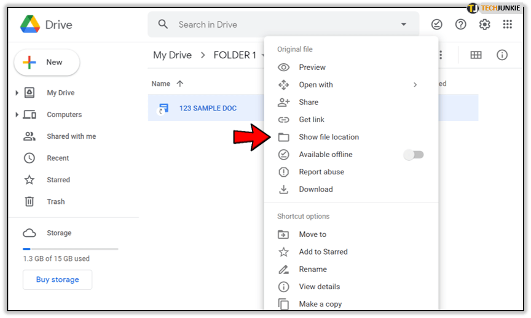Click the storage usage progress bar
Viewport: 531px width, 318px height.
tap(70, 249)
